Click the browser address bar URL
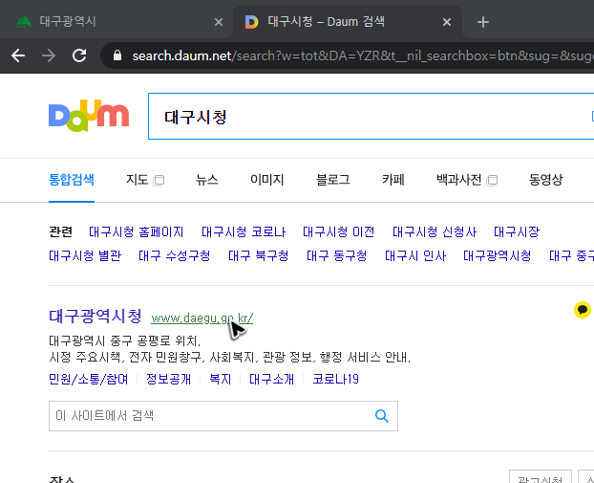 (x=362, y=55)
